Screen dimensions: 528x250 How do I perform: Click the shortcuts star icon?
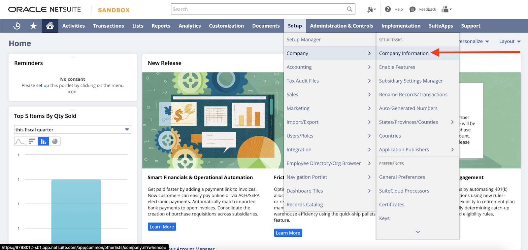click(x=33, y=26)
